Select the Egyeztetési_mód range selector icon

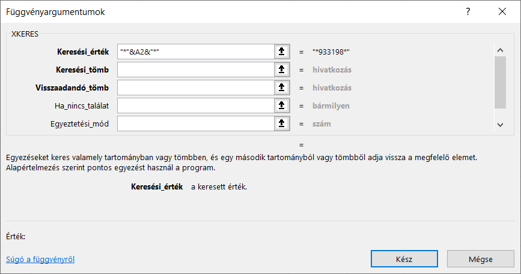coord(281,124)
